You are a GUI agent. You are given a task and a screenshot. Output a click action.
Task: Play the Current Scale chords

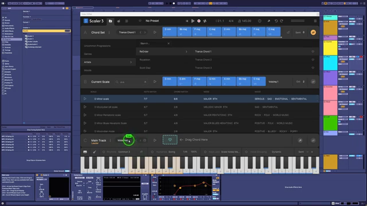tap(155, 82)
